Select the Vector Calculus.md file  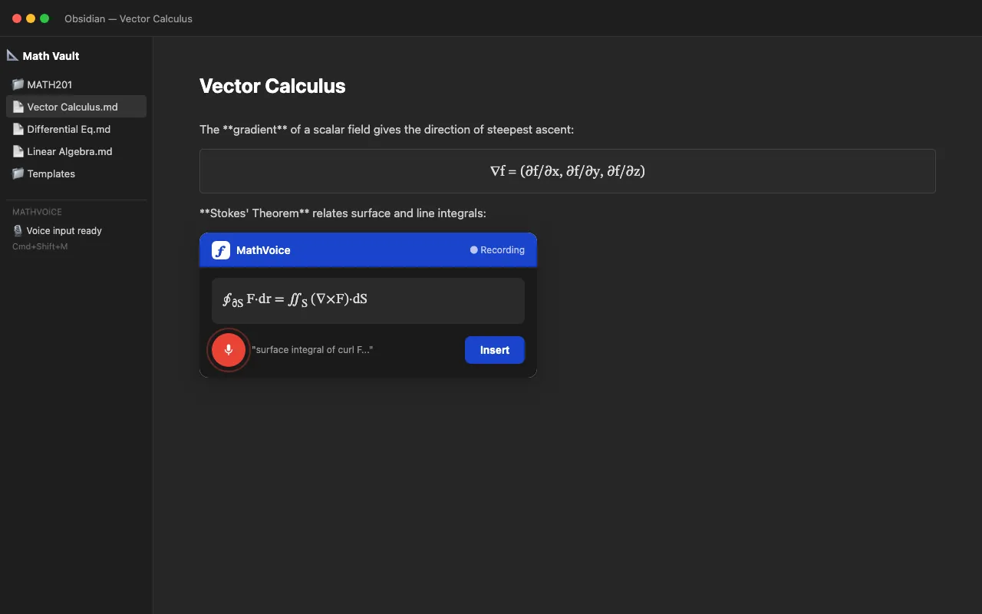[76, 107]
